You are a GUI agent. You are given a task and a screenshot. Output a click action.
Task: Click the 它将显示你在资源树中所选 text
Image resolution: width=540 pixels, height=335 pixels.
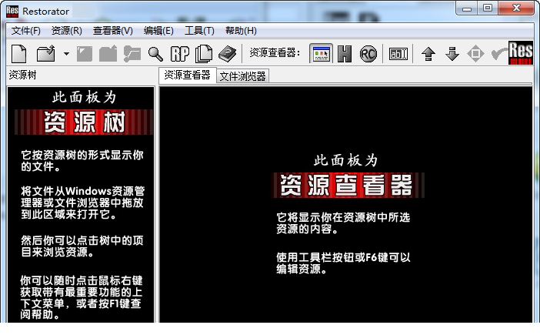click(x=343, y=217)
